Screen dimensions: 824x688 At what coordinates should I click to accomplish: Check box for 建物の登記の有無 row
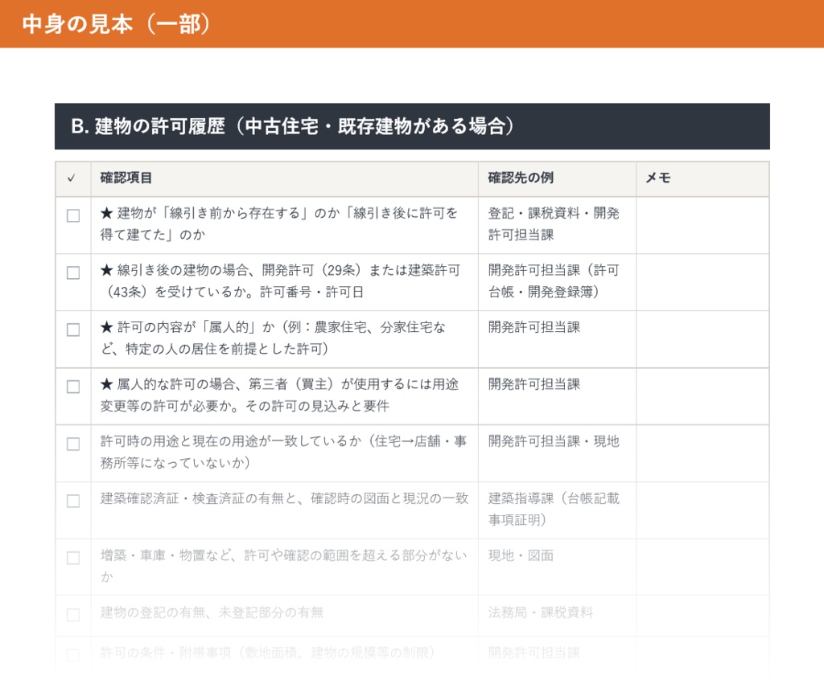[x=73, y=615]
